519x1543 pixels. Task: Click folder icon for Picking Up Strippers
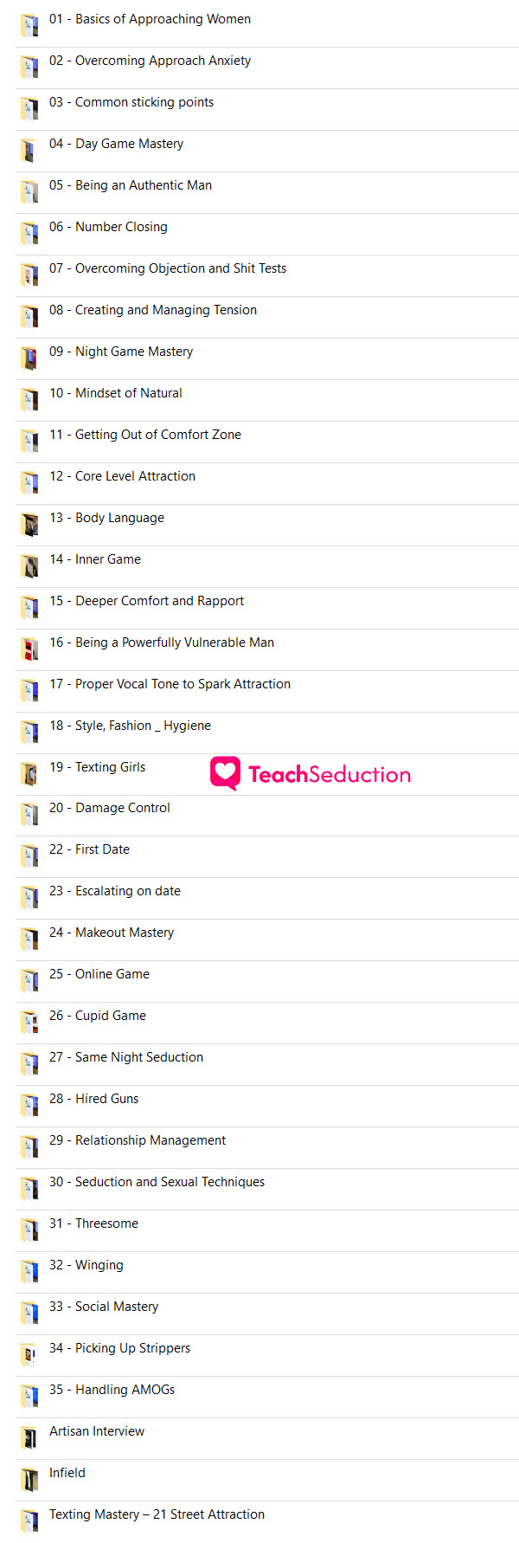pyautogui.click(x=29, y=1354)
